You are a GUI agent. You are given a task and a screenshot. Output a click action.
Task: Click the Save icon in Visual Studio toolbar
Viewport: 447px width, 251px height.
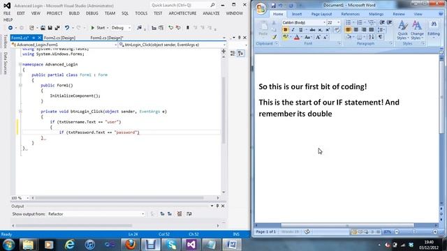coord(50,28)
